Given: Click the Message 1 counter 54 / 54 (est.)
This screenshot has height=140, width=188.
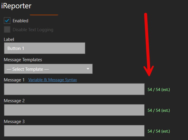Looking at the screenshot, I should point(159,89).
